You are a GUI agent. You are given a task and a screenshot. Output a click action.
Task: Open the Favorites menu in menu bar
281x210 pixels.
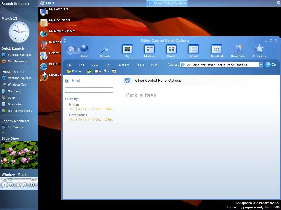click(123, 65)
